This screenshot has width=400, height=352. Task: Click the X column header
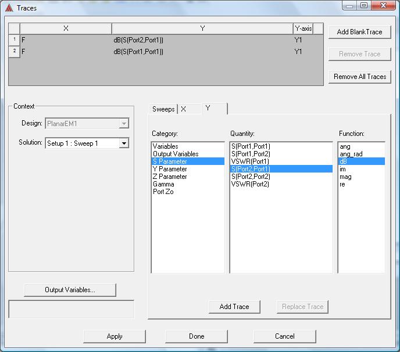pyautogui.click(x=66, y=28)
